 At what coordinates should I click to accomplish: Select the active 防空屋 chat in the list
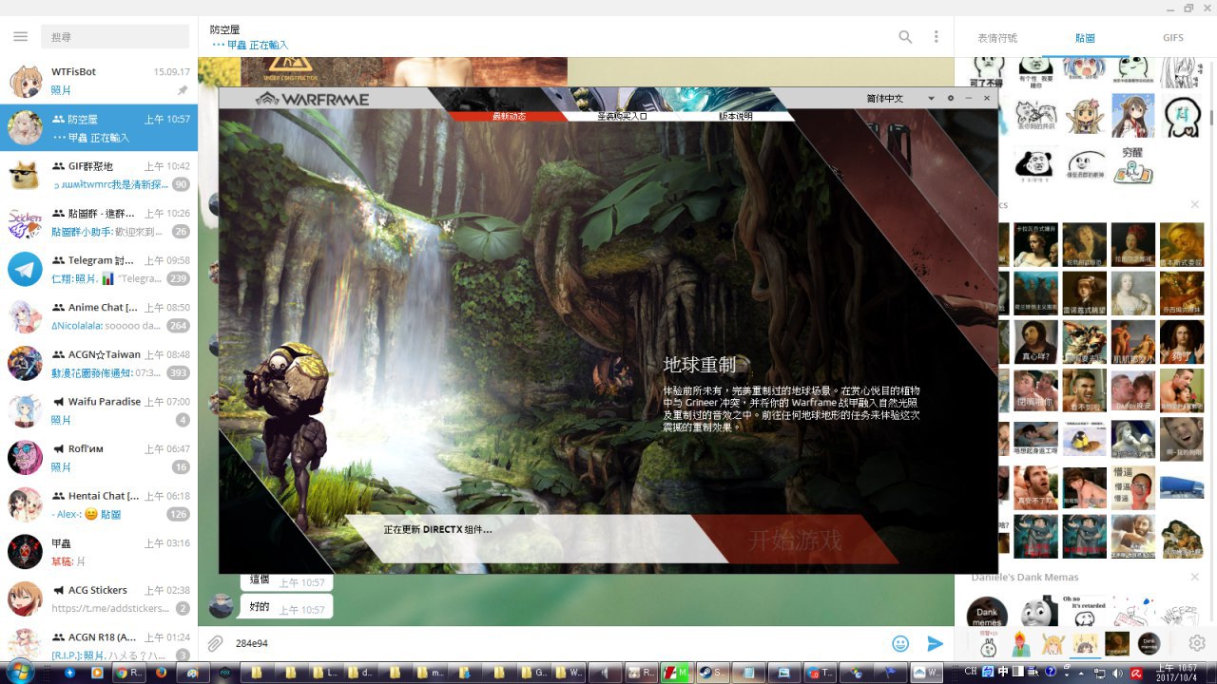(99, 128)
